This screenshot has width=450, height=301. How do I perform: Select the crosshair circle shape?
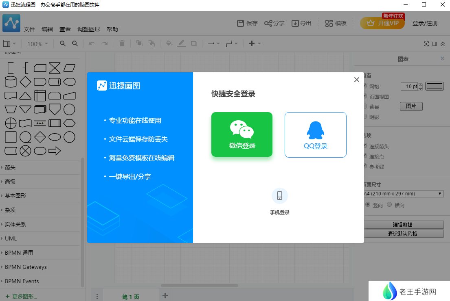click(x=11, y=123)
